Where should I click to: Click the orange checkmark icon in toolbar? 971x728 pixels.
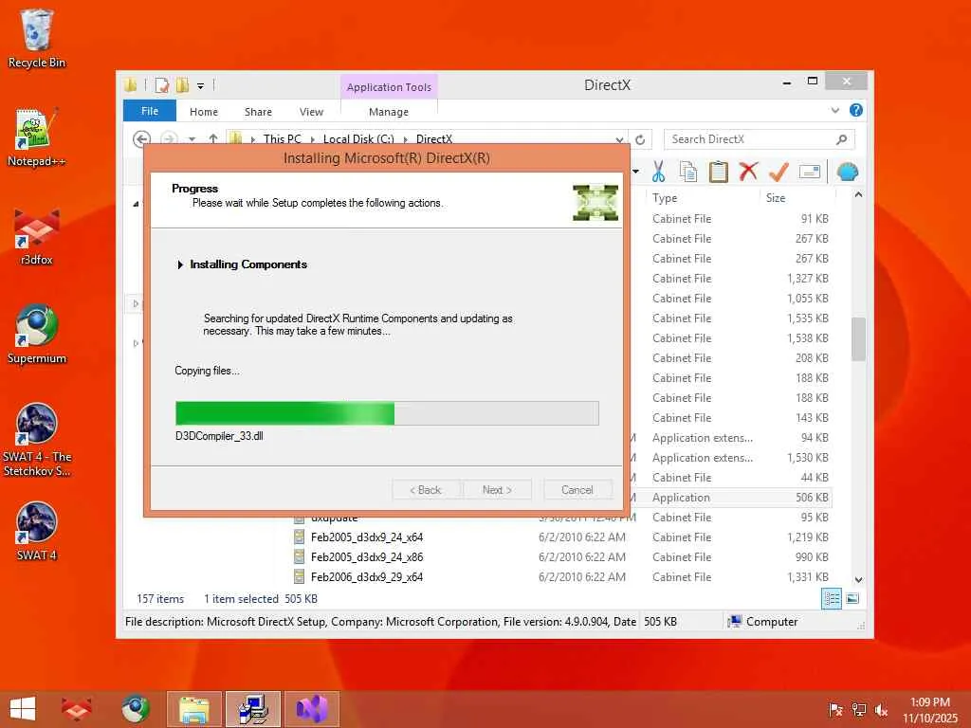tap(779, 172)
